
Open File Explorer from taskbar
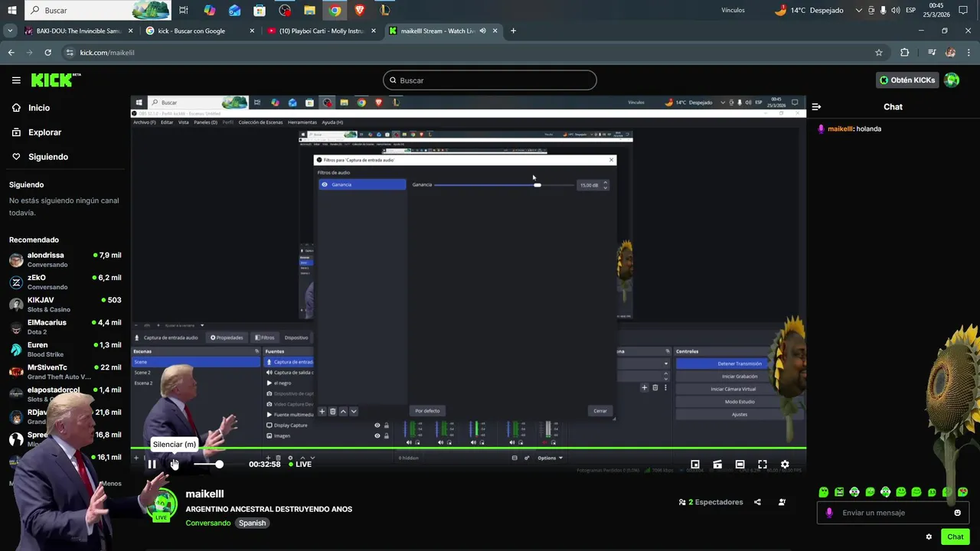pyautogui.click(x=309, y=10)
